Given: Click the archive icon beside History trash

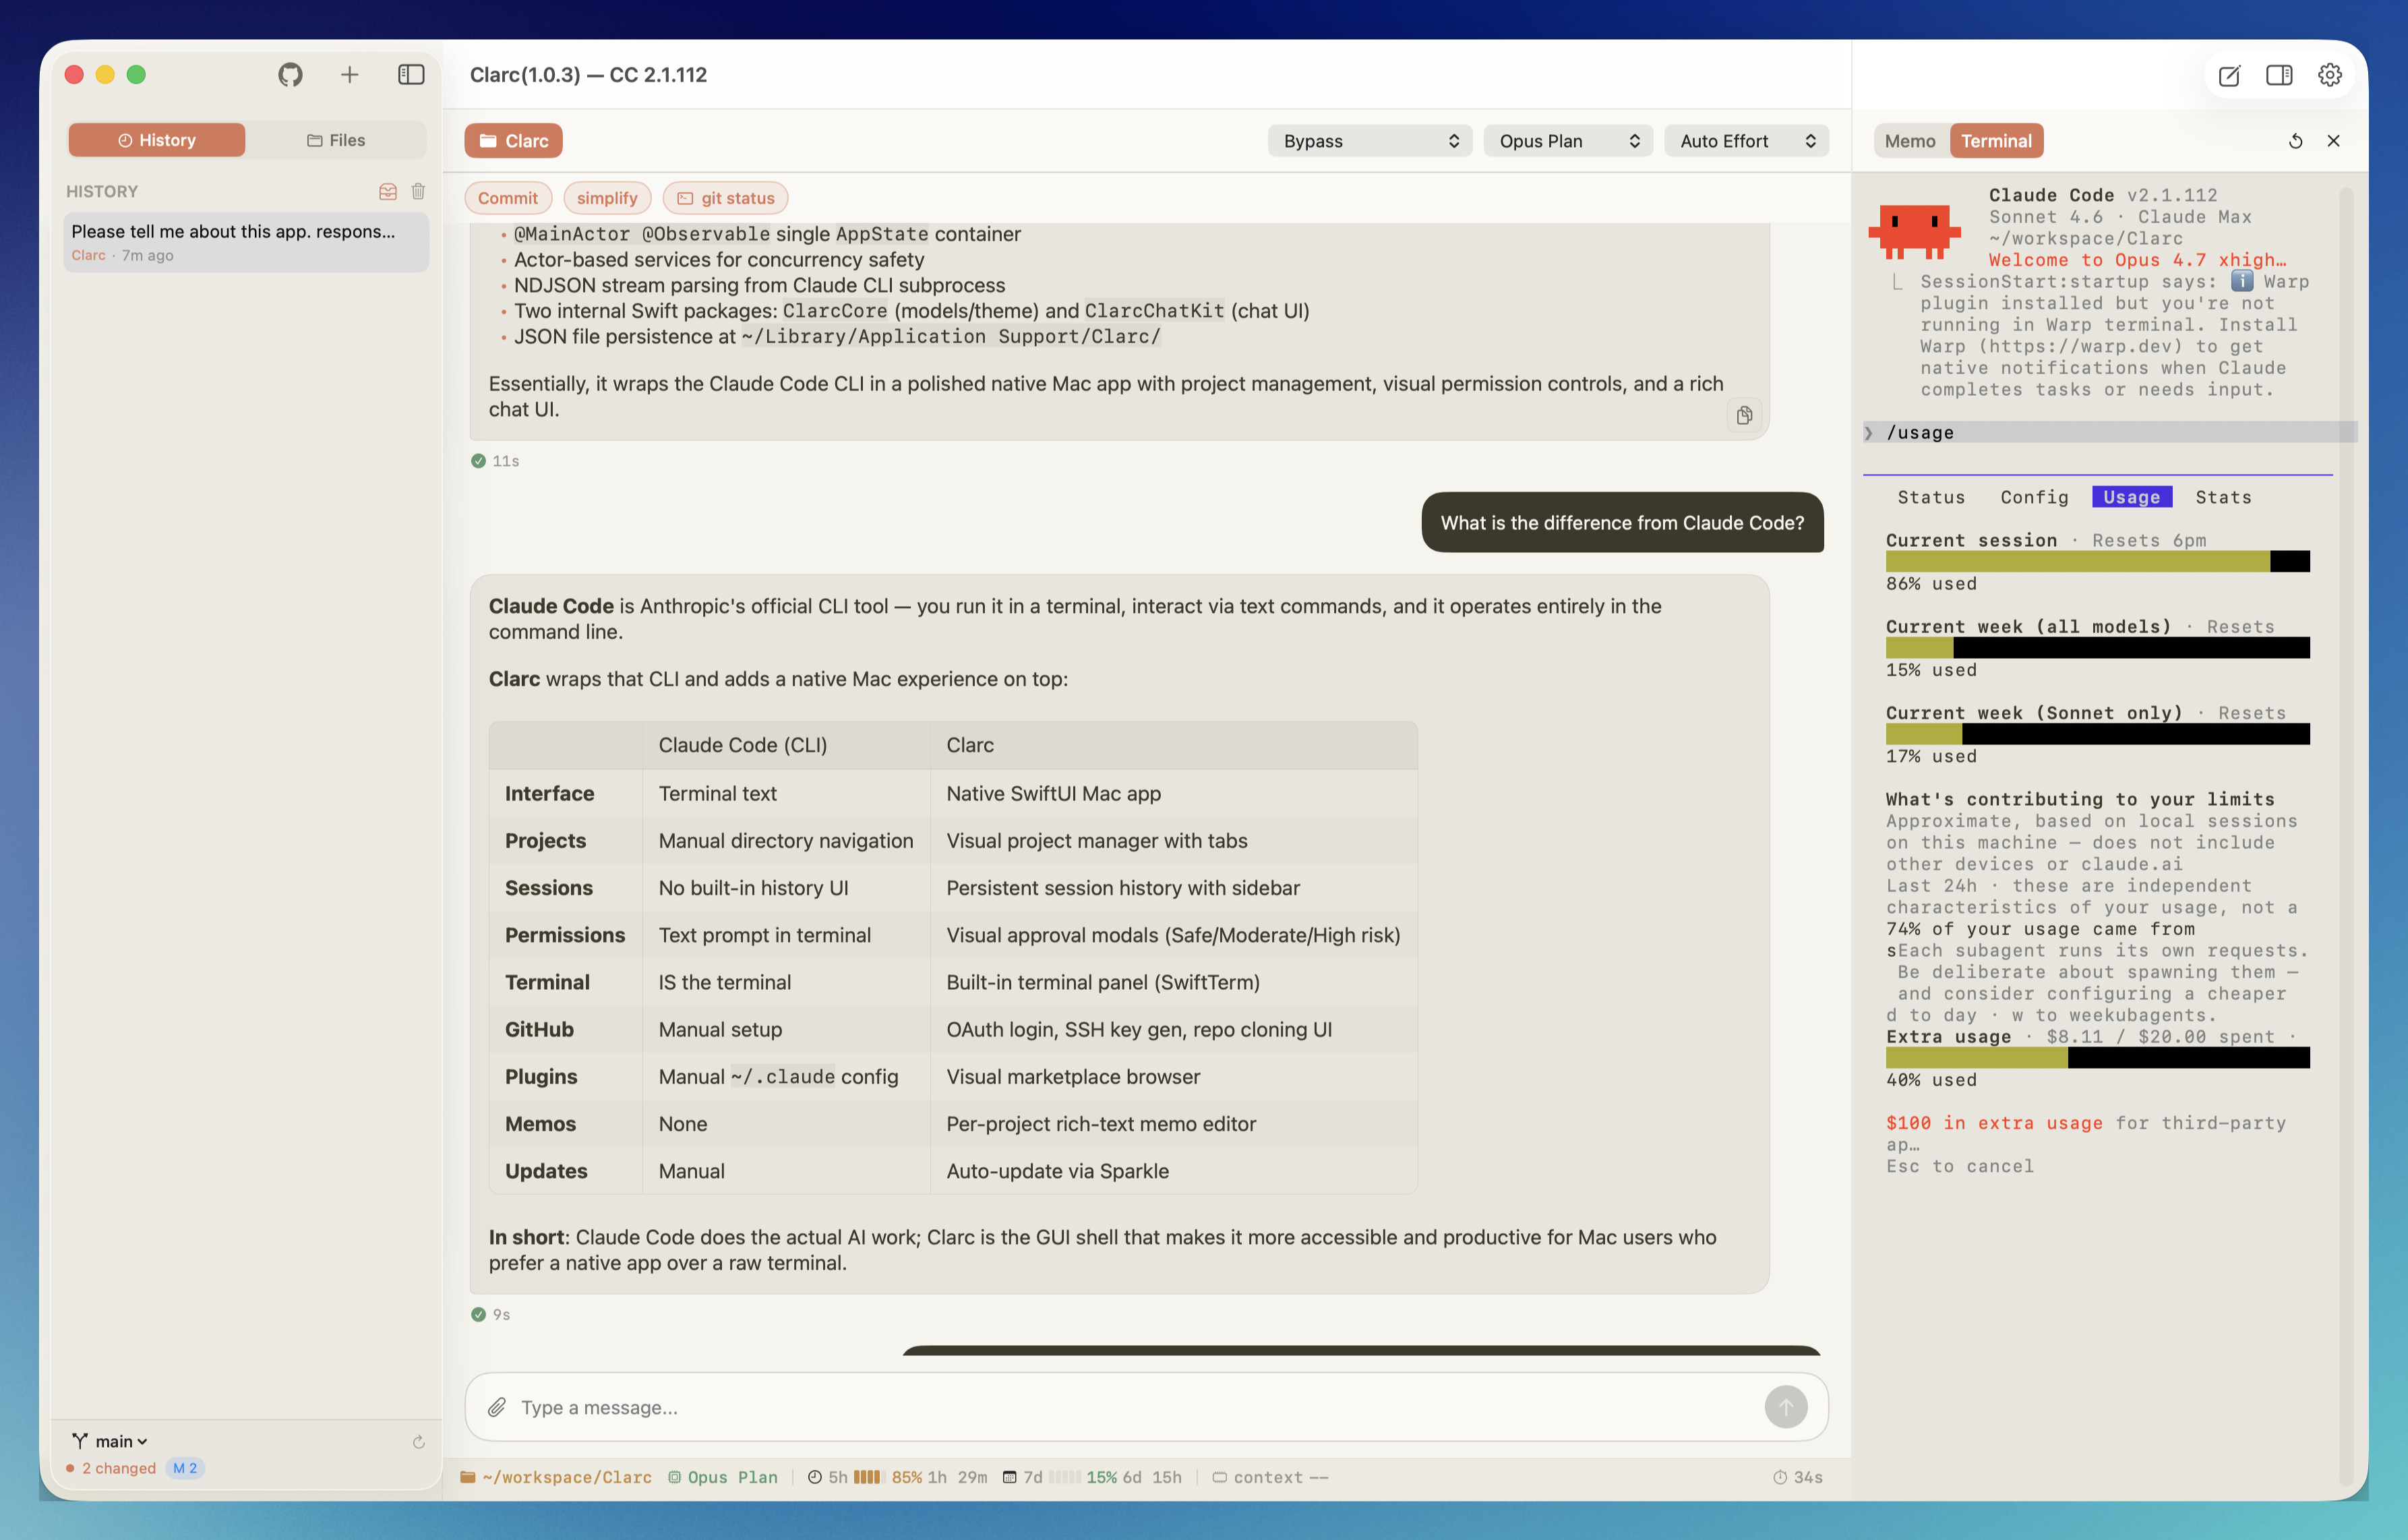Looking at the screenshot, I should (388, 191).
